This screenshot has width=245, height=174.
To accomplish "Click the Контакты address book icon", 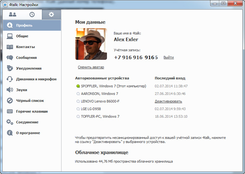I will (x=10, y=47).
